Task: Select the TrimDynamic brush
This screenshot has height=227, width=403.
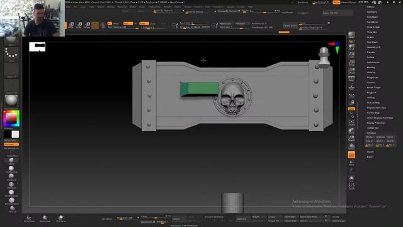Action: [x=11, y=194]
